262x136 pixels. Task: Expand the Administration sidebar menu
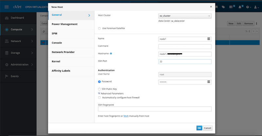tap(18, 65)
